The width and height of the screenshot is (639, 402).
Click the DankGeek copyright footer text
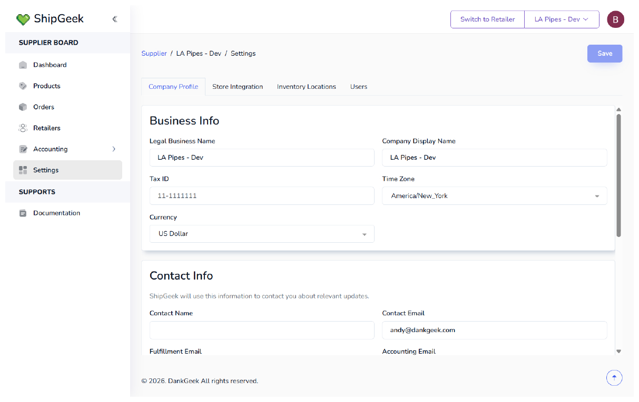tap(200, 381)
